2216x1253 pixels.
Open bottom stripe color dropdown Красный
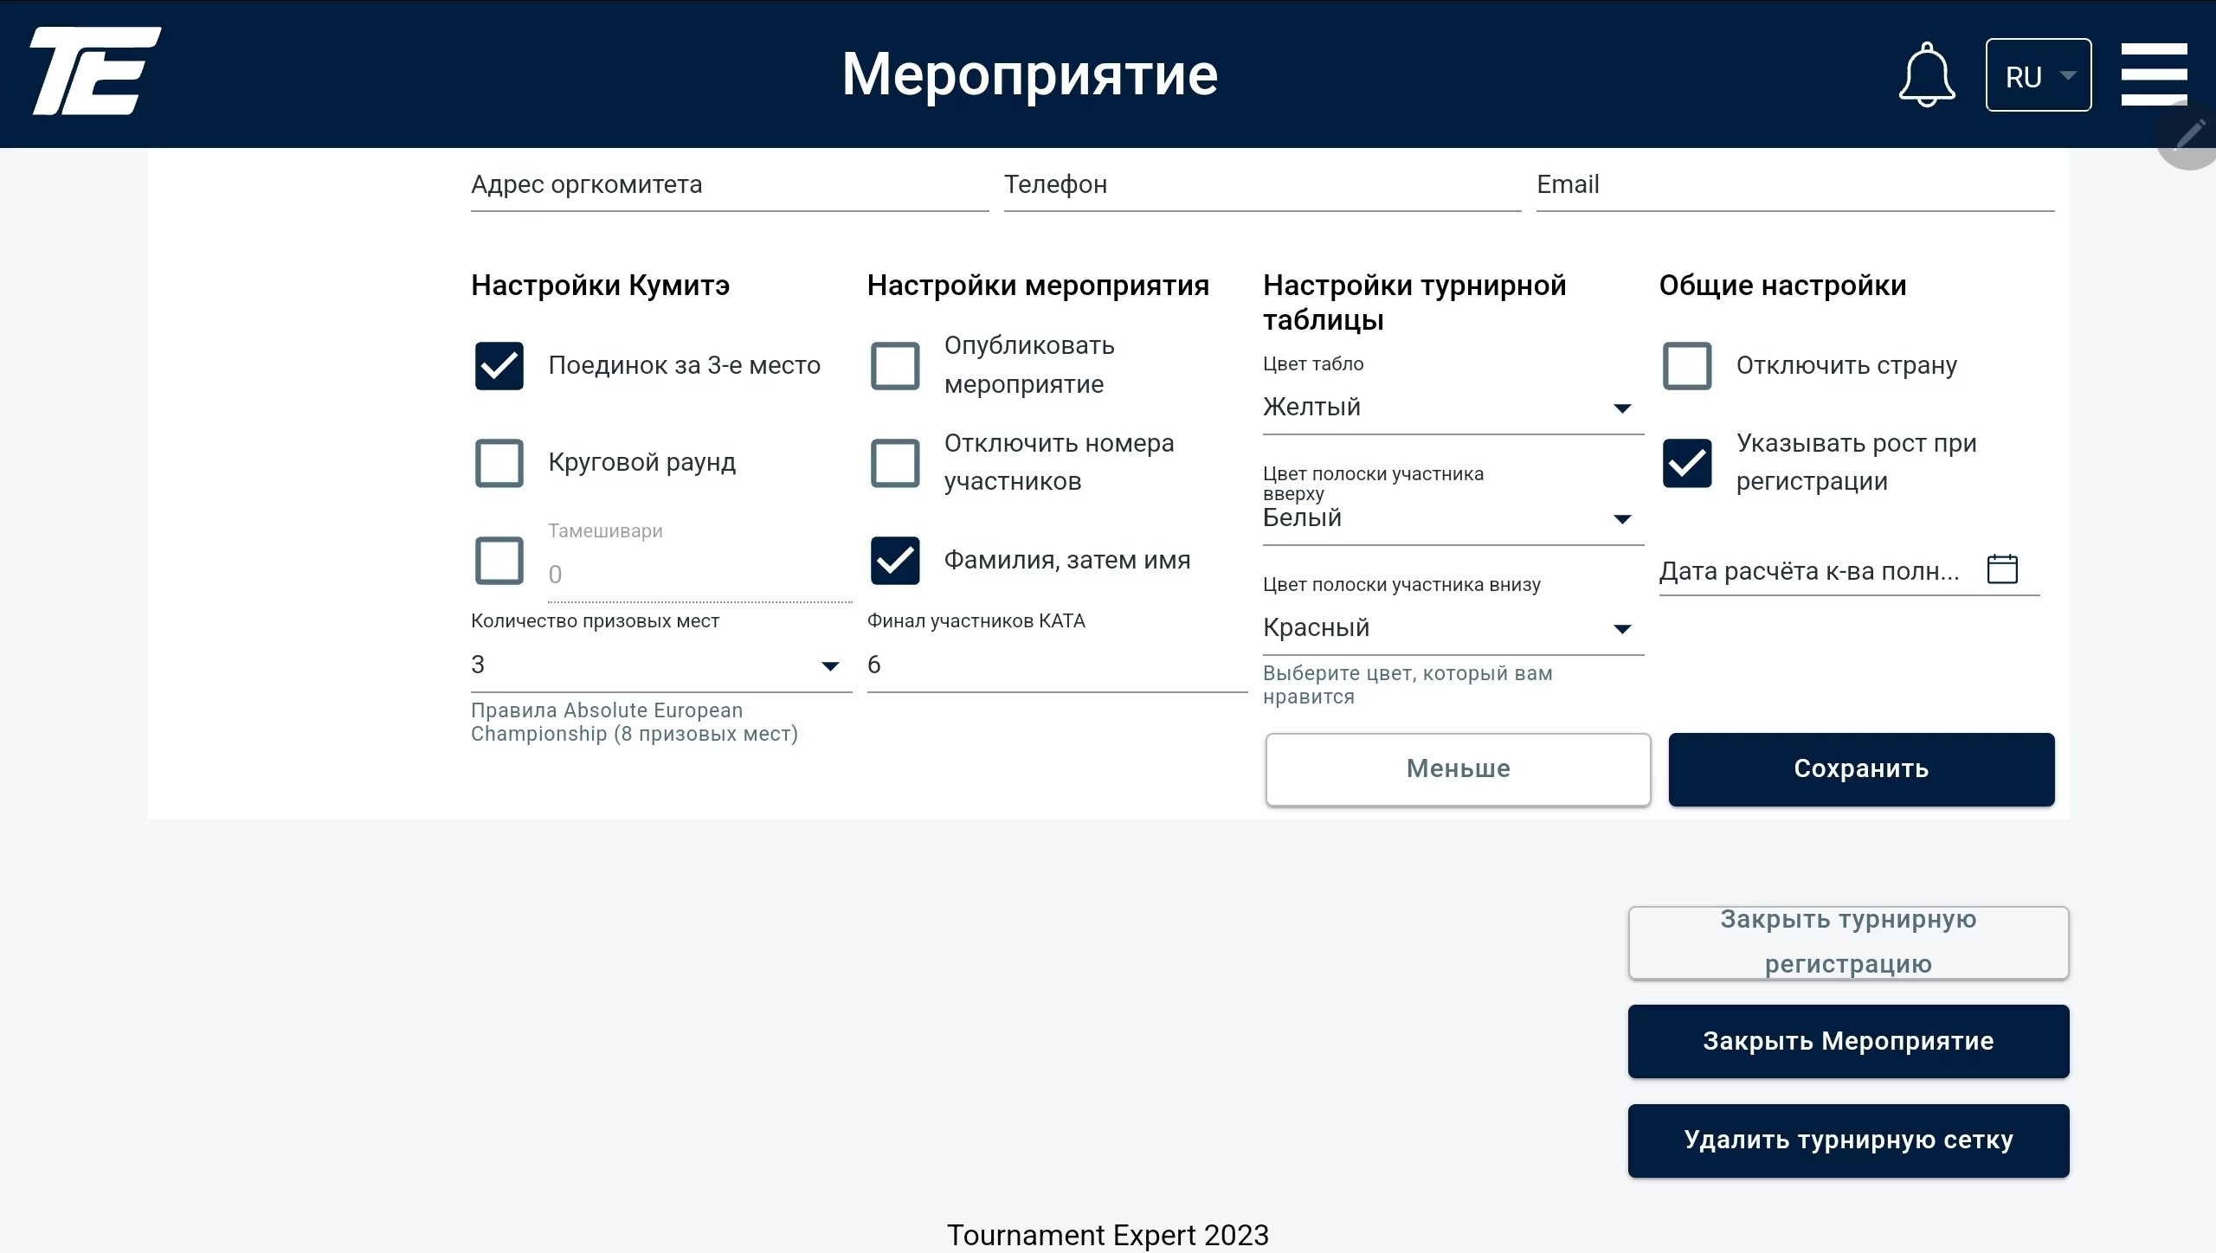(x=1453, y=628)
